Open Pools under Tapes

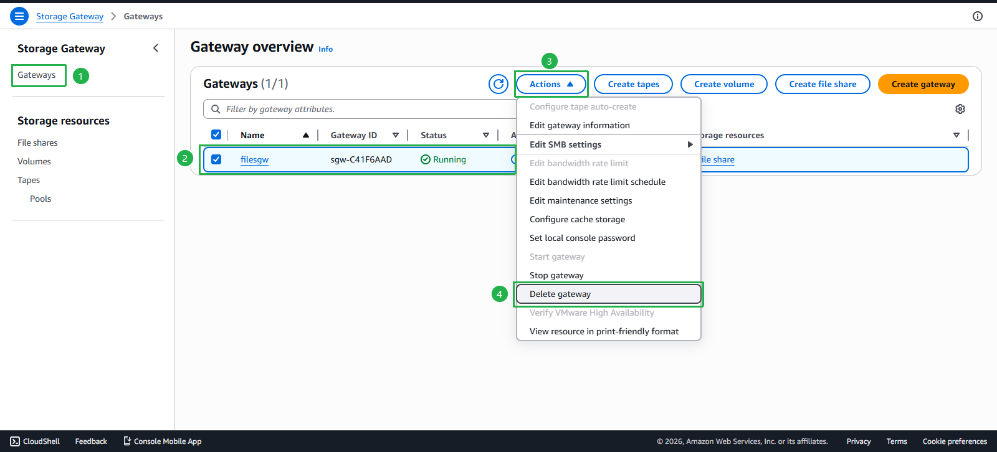coord(41,199)
